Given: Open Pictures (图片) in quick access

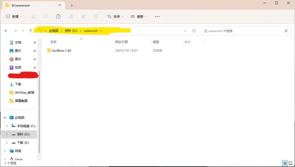Looking at the screenshot, I should [x=18, y=51].
